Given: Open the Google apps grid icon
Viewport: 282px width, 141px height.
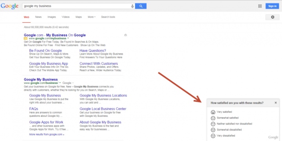Looking at the screenshot, I should pyautogui.click(x=260, y=6).
